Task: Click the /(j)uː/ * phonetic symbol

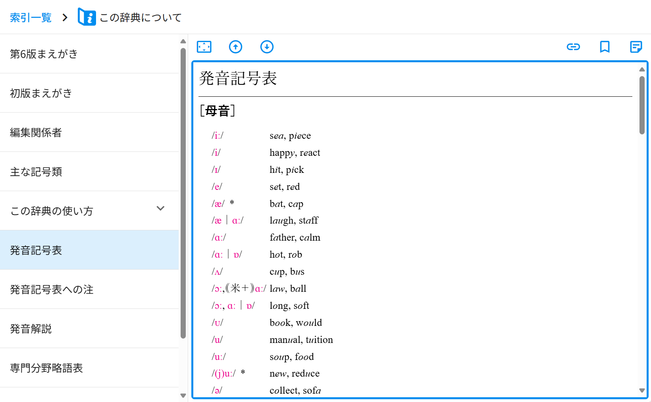Action: click(x=228, y=373)
